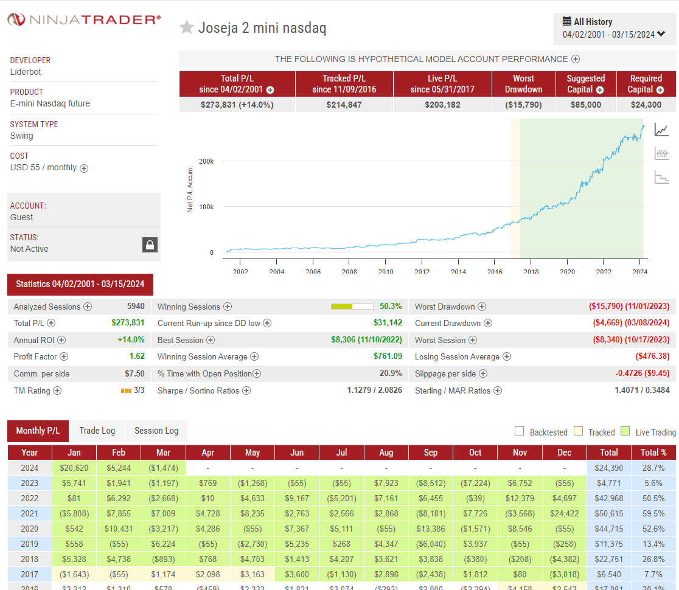Screen dimensions: 679x590
Task: Click the Winning Sessions percentage progress bar
Action: pyautogui.click(x=352, y=307)
